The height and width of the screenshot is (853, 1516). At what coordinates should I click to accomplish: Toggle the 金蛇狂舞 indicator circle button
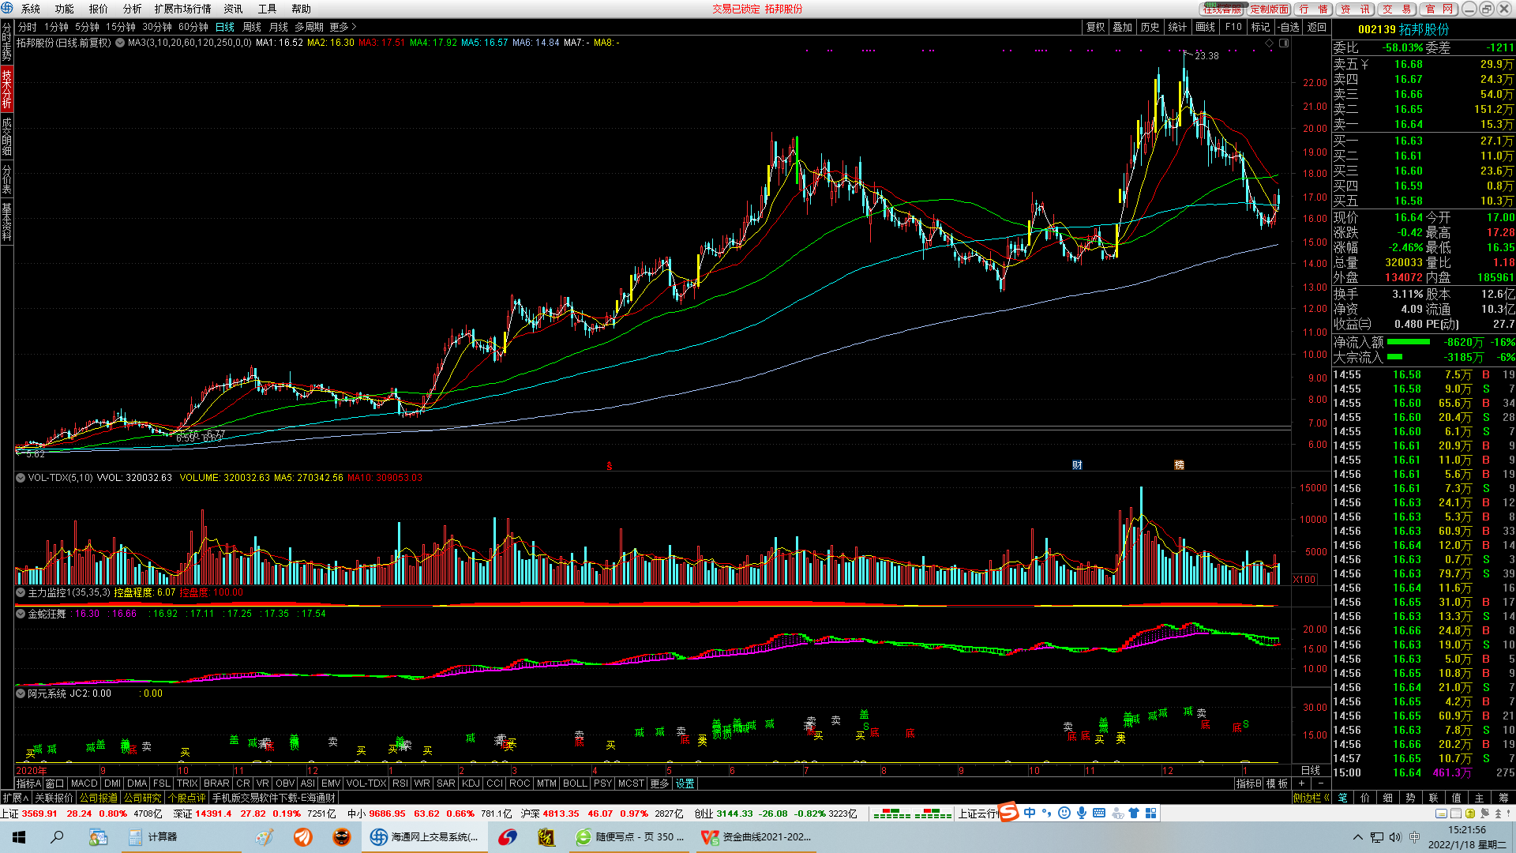[21, 614]
